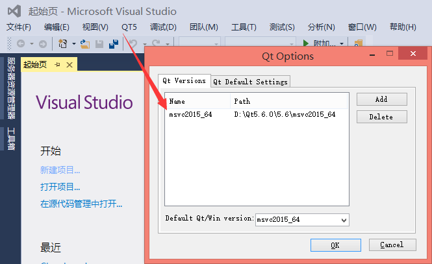Open the solution platforms combo box

click(260, 42)
